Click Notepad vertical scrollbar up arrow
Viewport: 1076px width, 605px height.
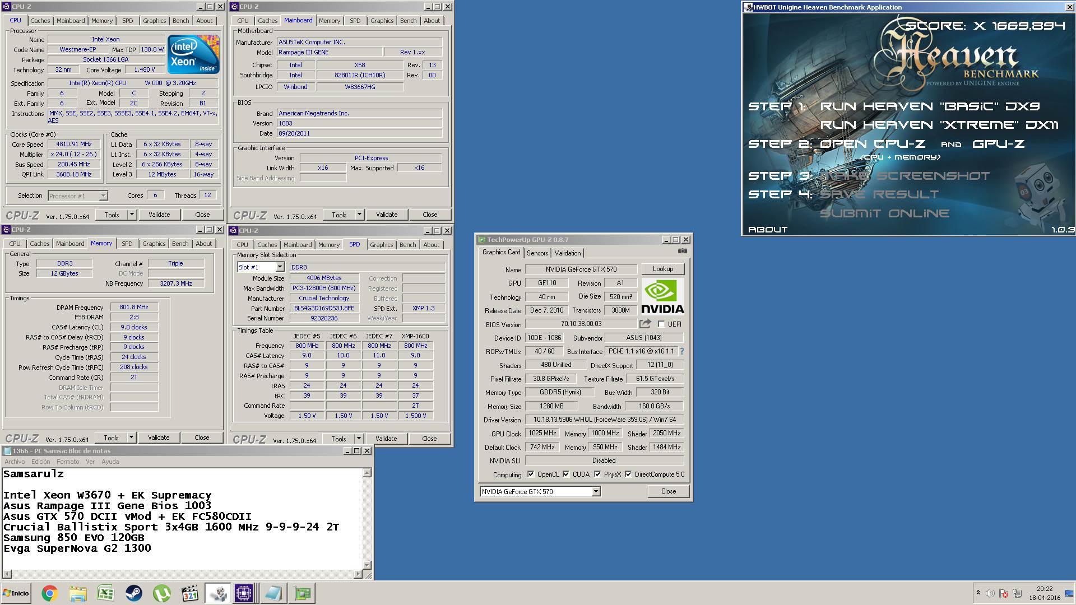tap(367, 473)
